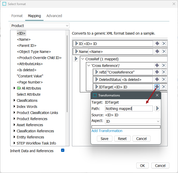The image size is (178, 173).
Task: Collapse the CrossRef group
Action: click(x=82, y=59)
